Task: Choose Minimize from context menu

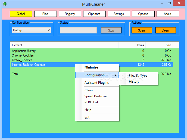Action: (x=97, y=67)
